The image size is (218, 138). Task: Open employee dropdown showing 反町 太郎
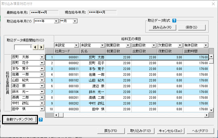click(42, 57)
